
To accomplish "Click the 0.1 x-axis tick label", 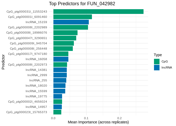I will pos(86,118).
